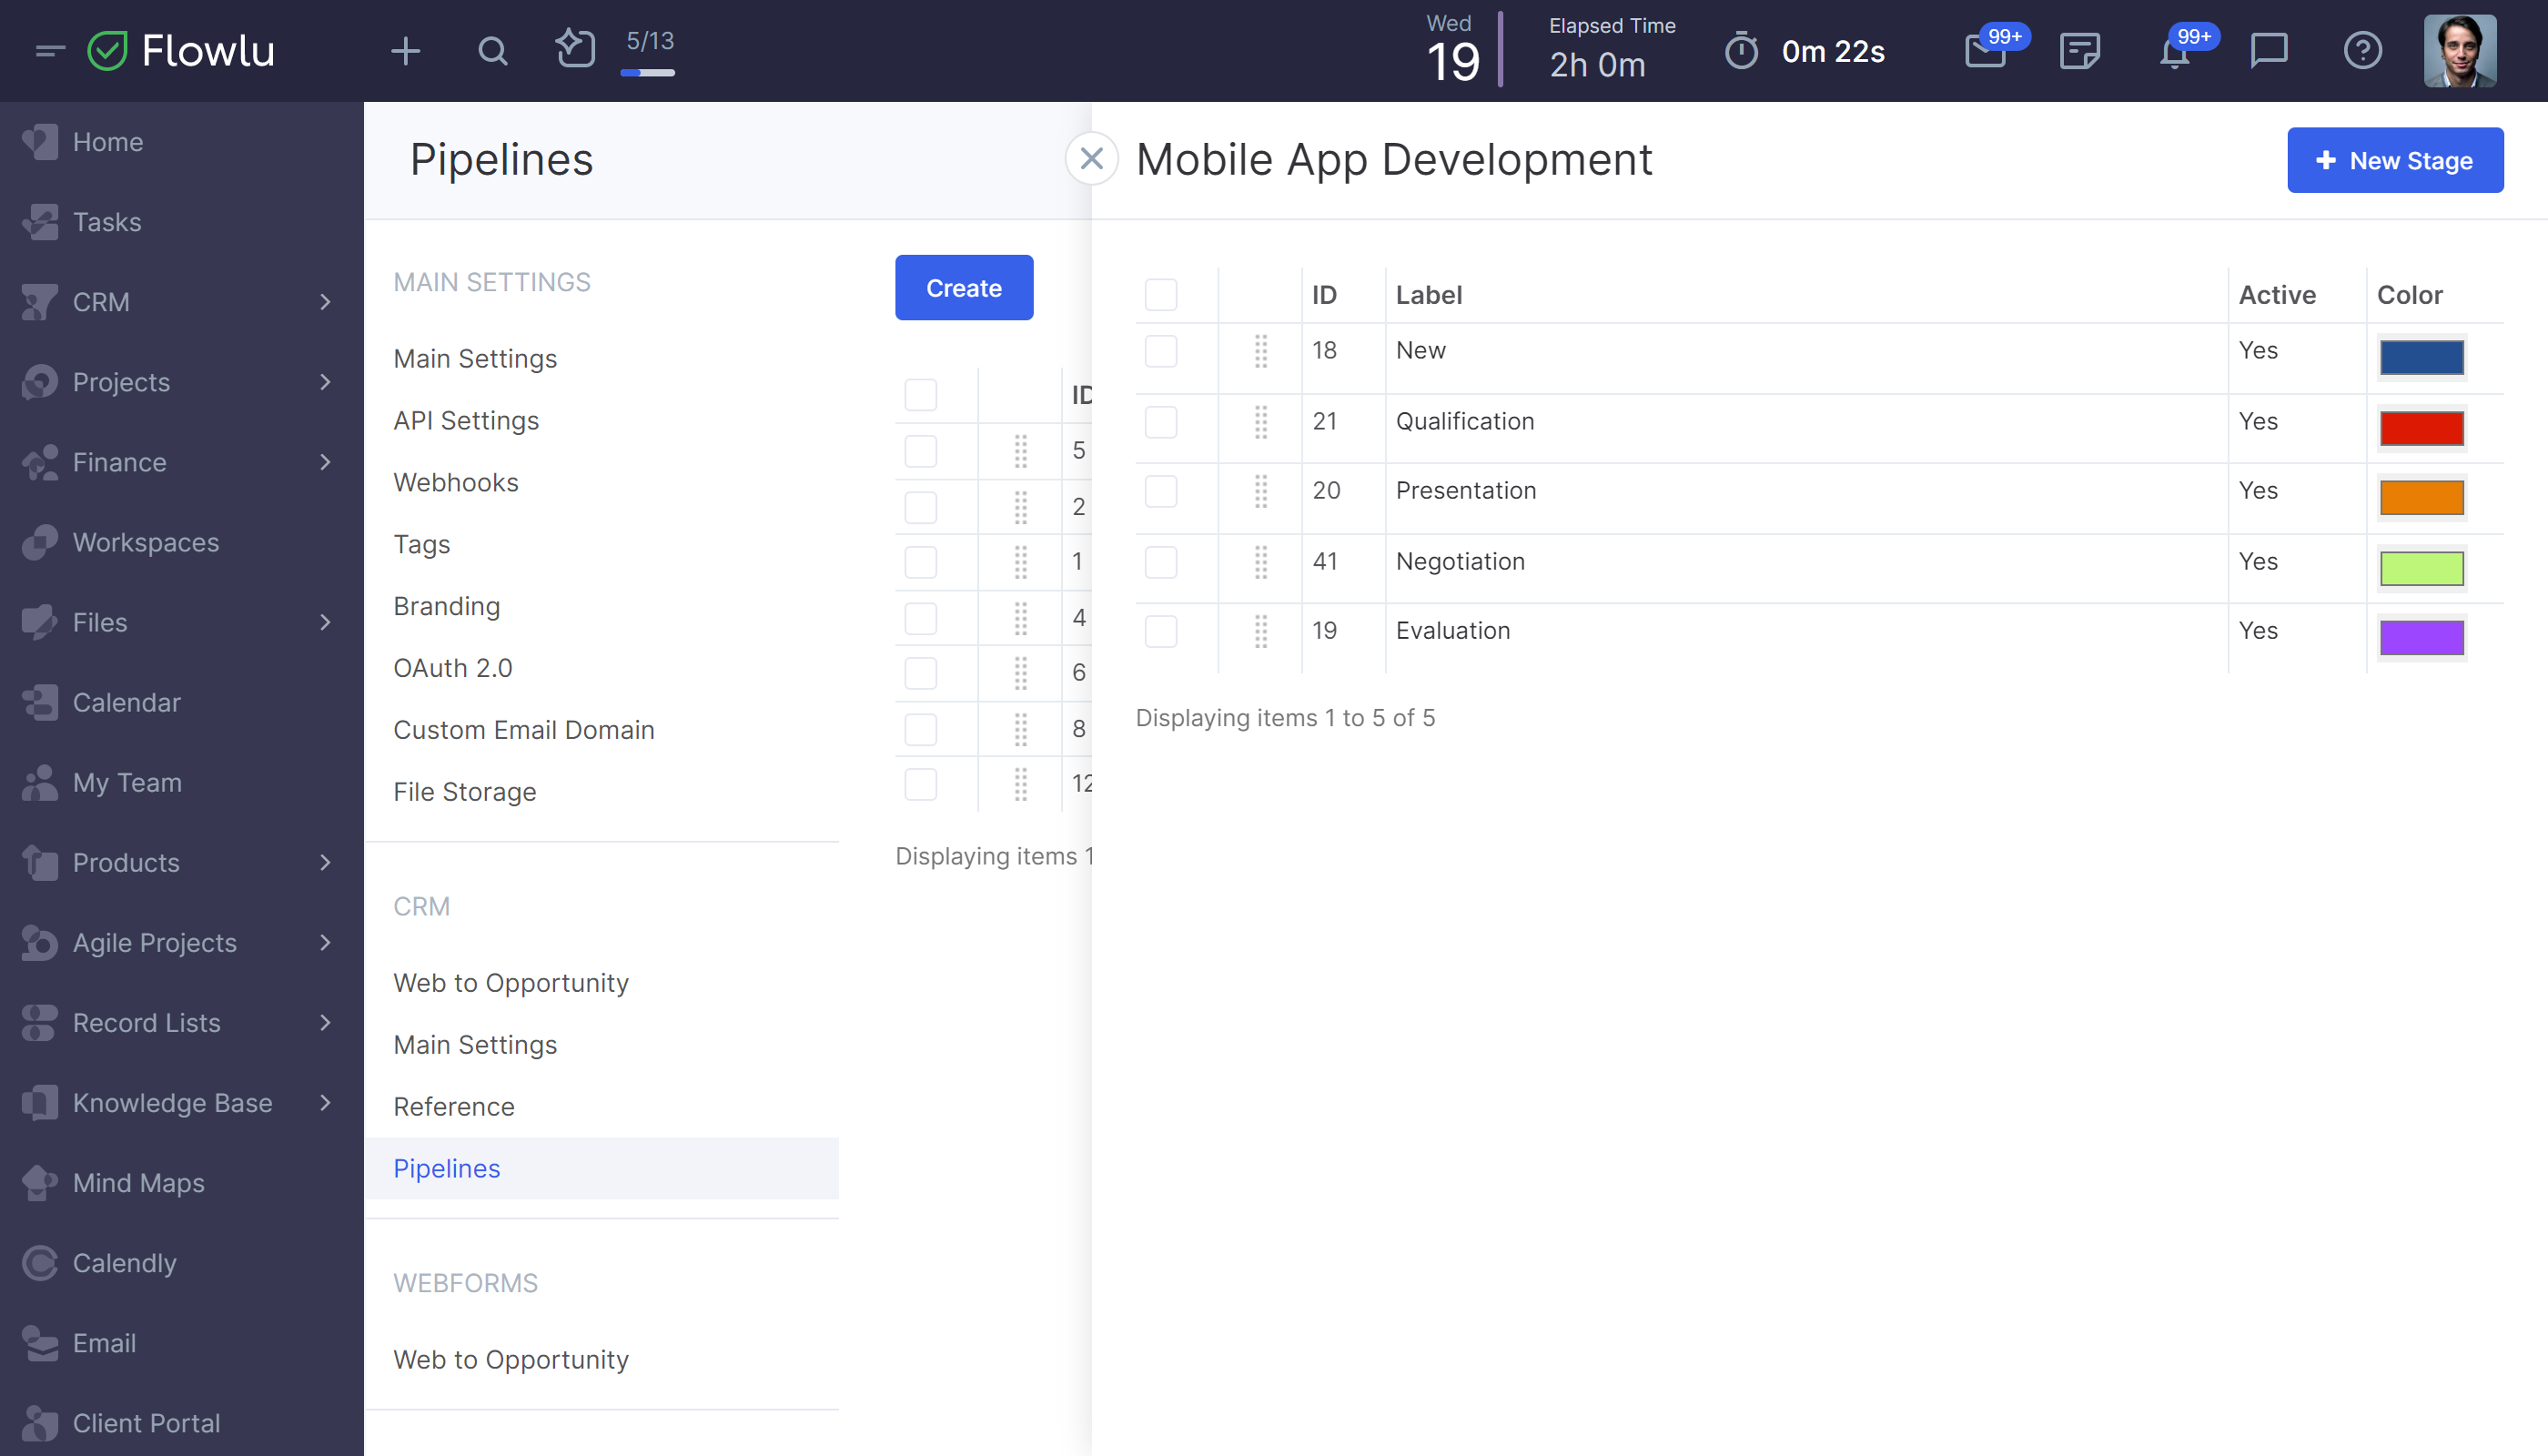Click the help question mark icon
The height and width of the screenshot is (1456, 2548).
point(2366,51)
